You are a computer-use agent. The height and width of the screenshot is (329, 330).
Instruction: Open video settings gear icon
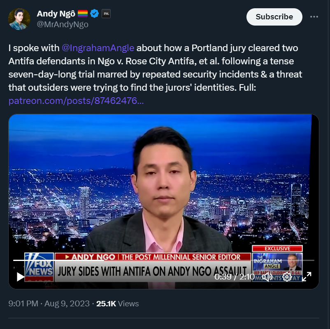[x=287, y=277]
